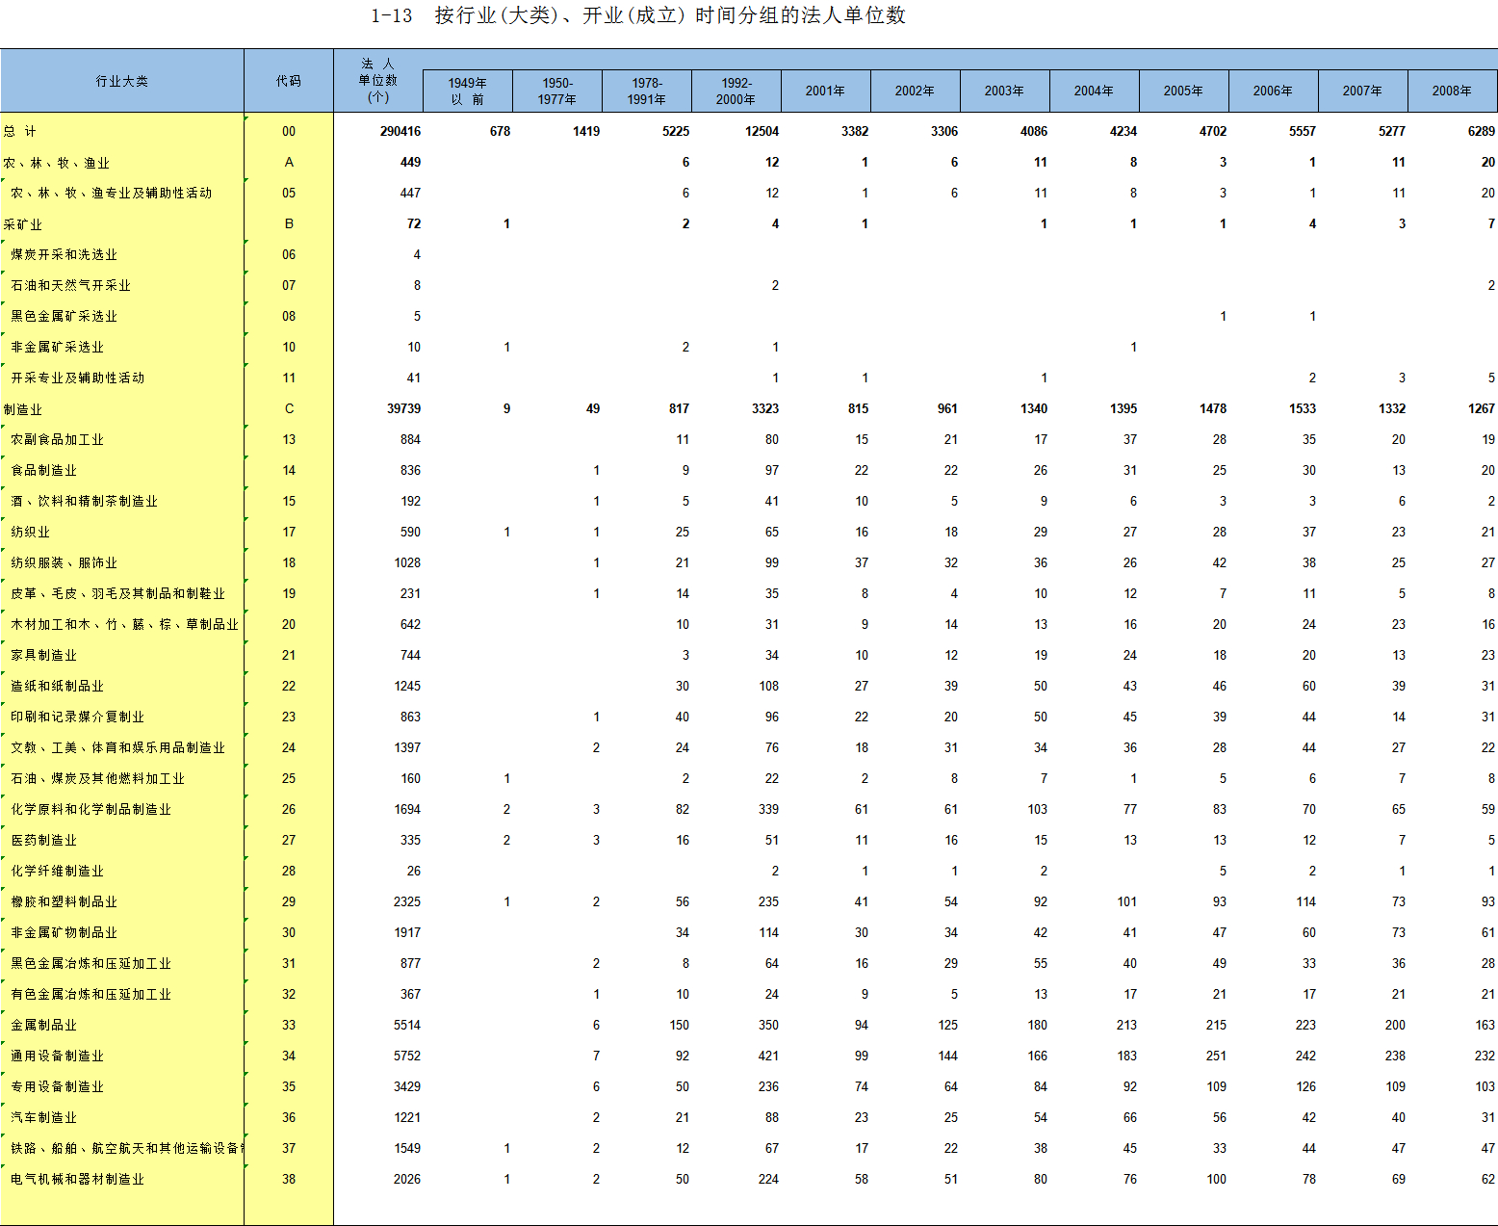Select the 酒、饮料和精制茶制造业 row label
This screenshot has height=1226, width=1498.
click(85, 502)
